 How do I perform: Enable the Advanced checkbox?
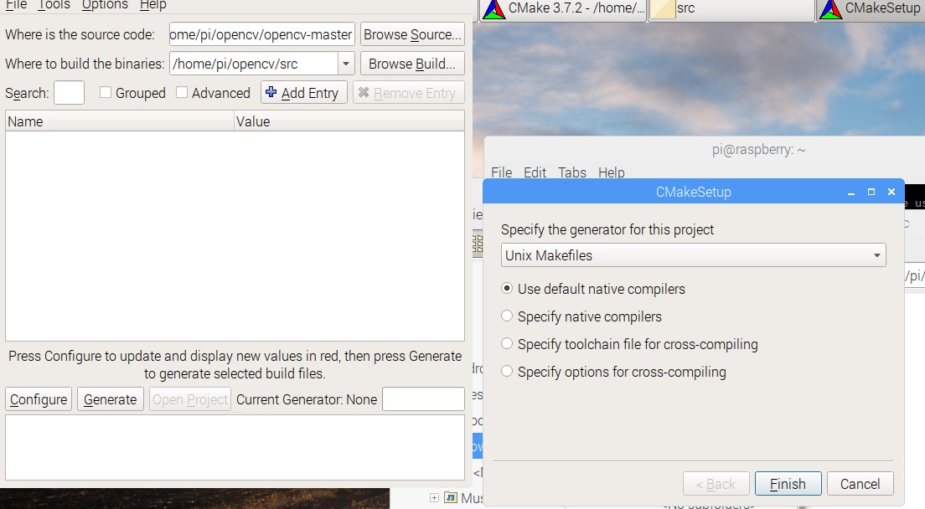point(182,92)
